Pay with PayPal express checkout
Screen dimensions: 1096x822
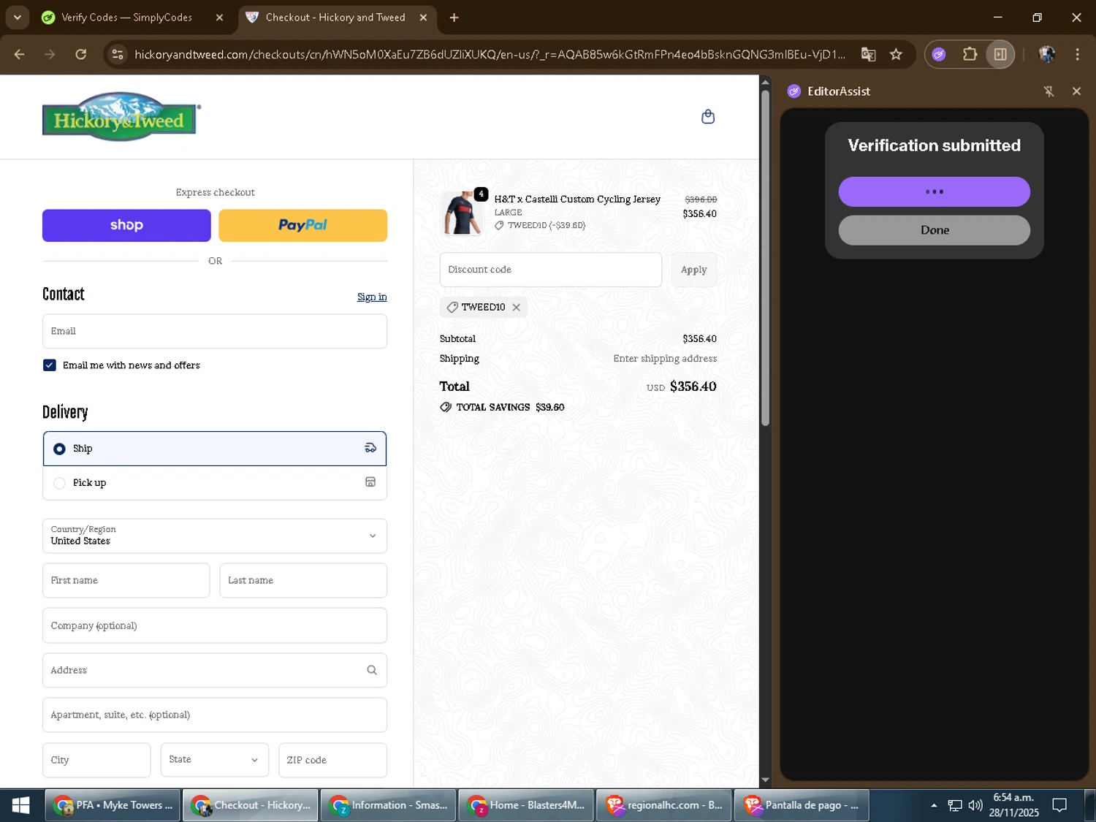click(302, 225)
